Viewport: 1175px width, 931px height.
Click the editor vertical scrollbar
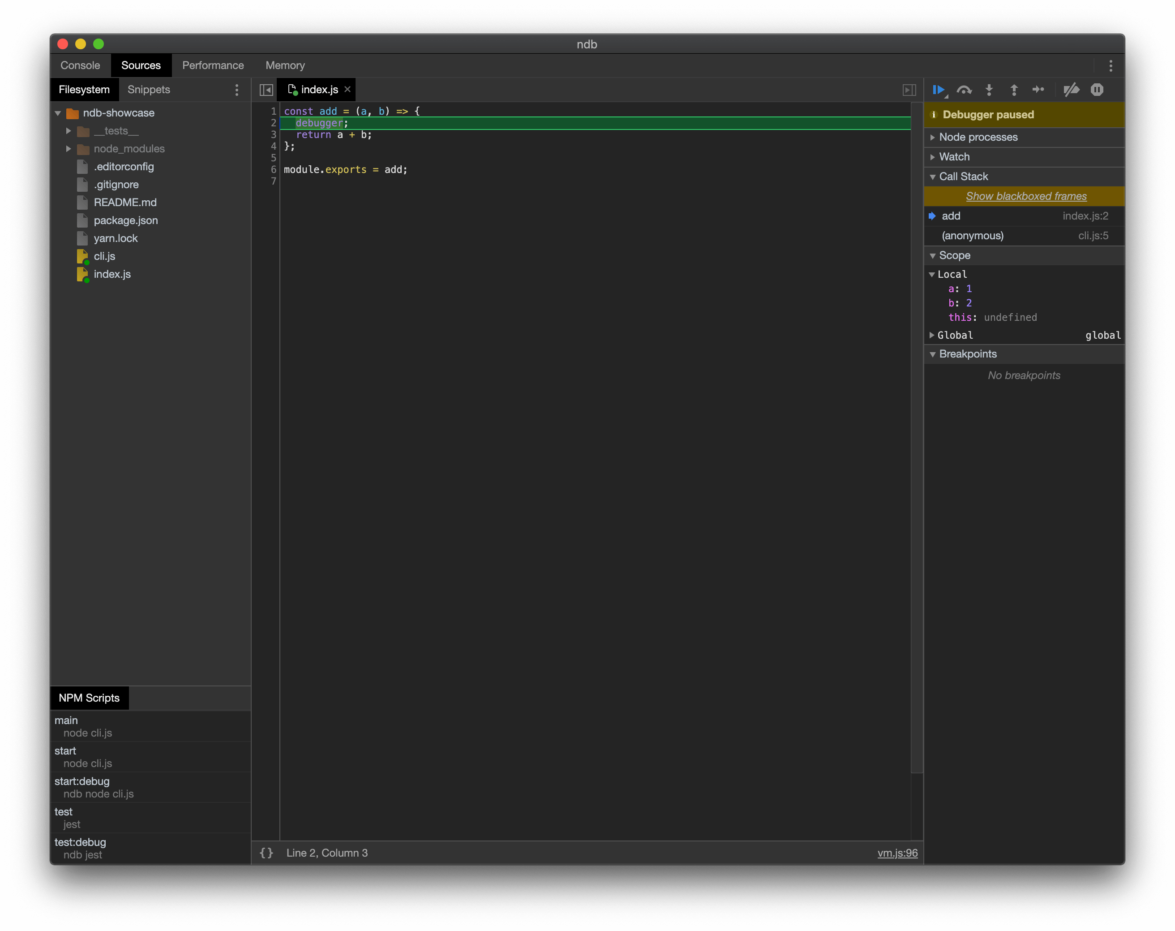[x=916, y=436]
